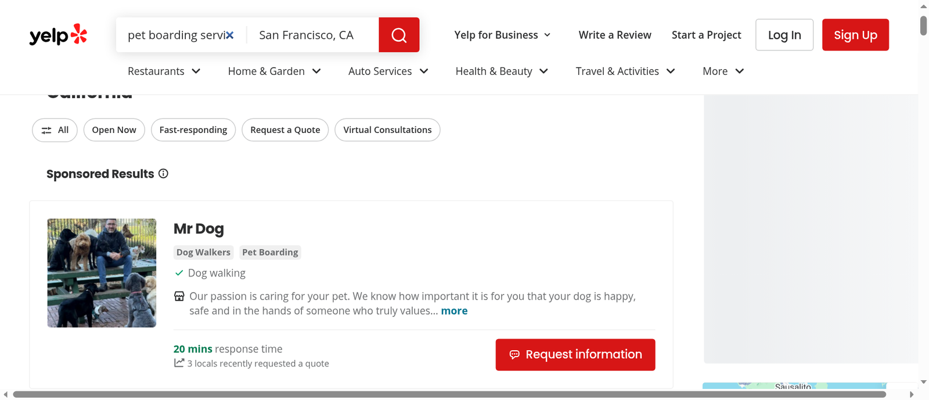929x400 pixels.
Task: Click the San Francisco, CA location field
Action: click(x=312, y=35)
